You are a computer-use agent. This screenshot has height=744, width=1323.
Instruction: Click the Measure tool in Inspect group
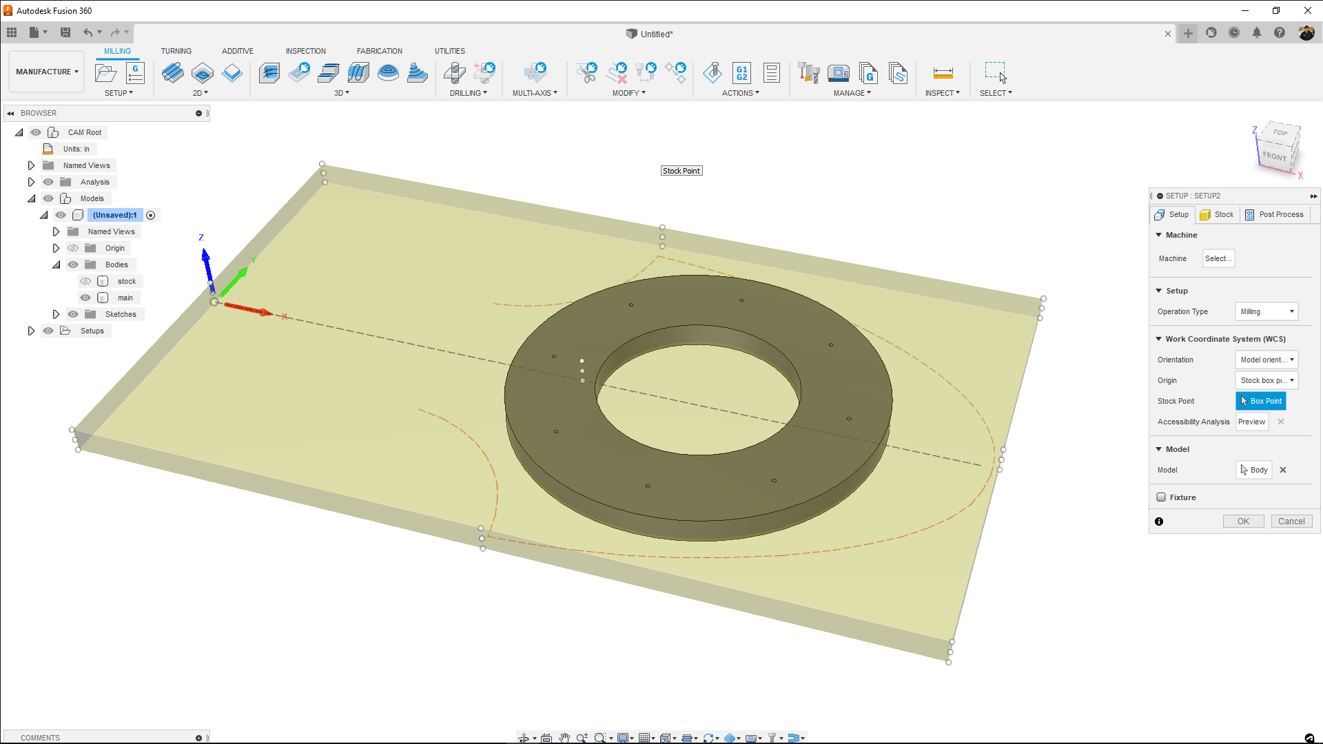click(x=943, y=74)
